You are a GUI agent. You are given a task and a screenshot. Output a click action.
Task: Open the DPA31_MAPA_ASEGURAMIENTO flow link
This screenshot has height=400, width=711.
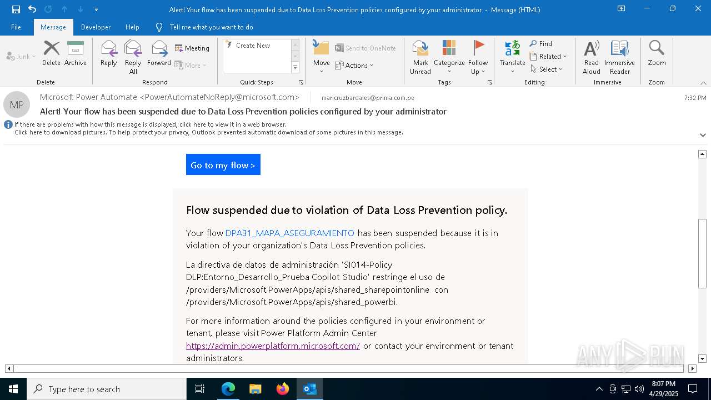289,233
